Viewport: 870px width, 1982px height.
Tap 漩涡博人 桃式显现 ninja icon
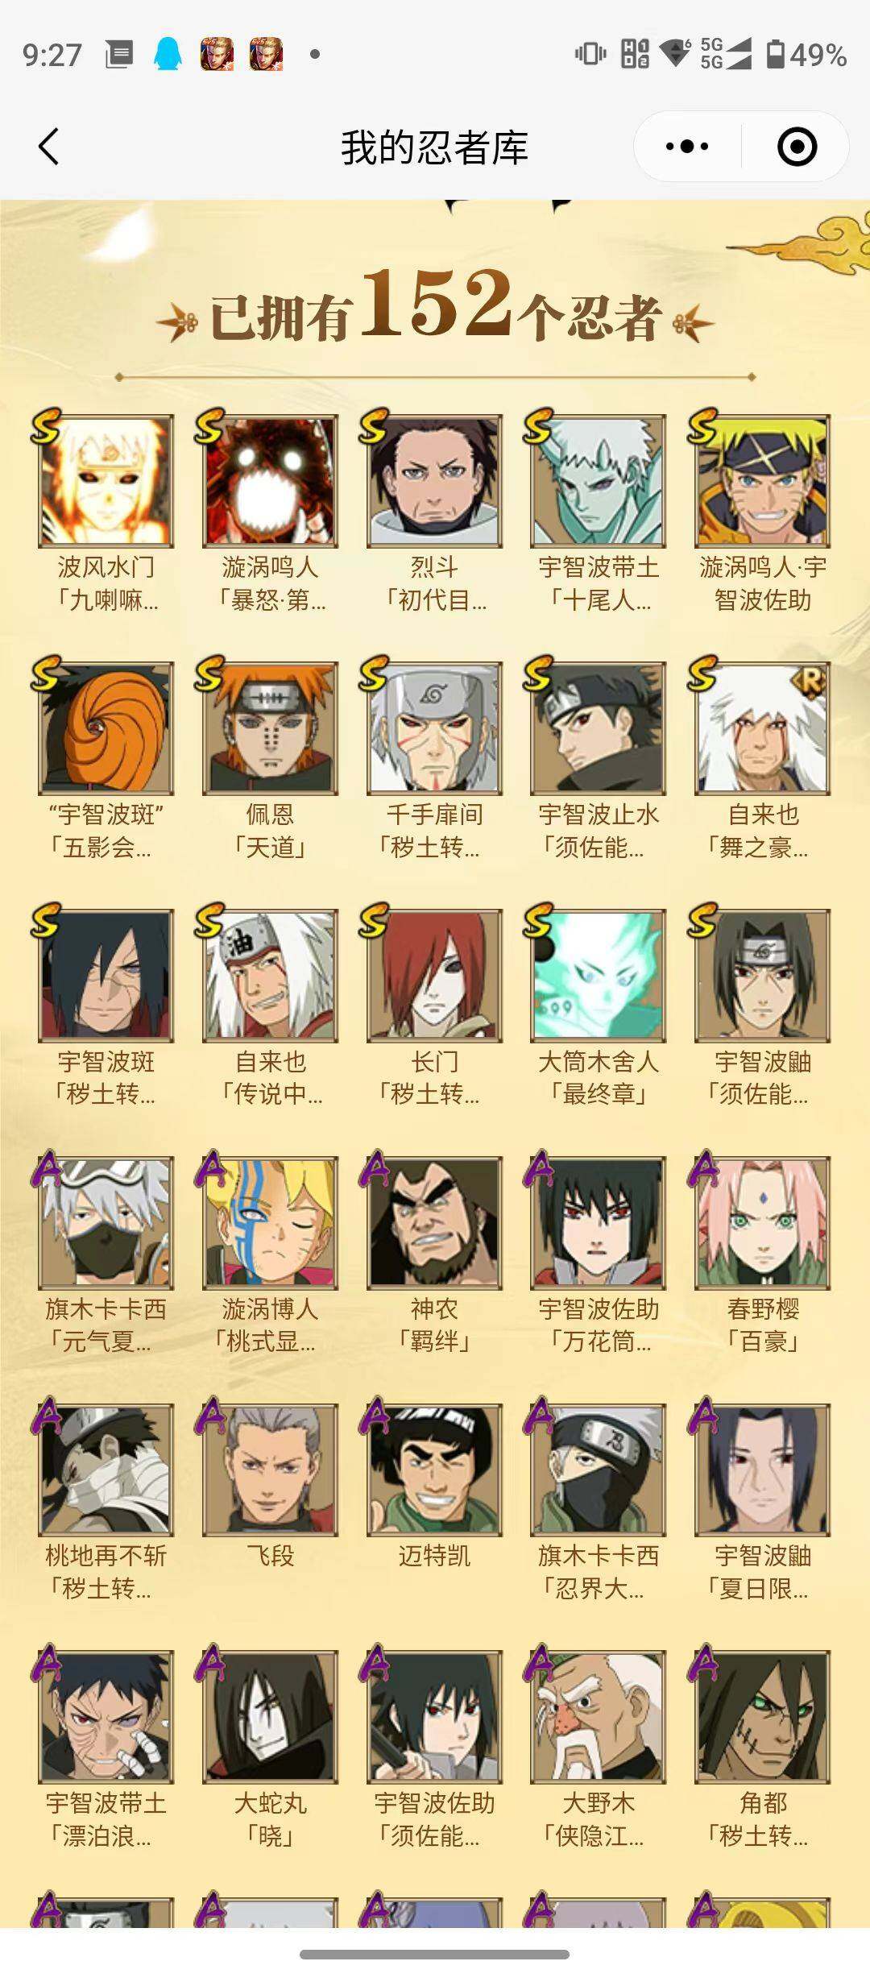270,1223
